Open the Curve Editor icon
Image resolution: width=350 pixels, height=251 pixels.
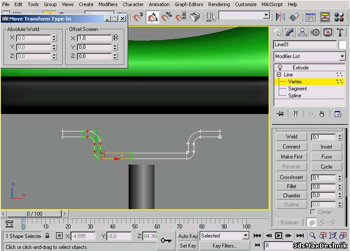click(310, 17)
